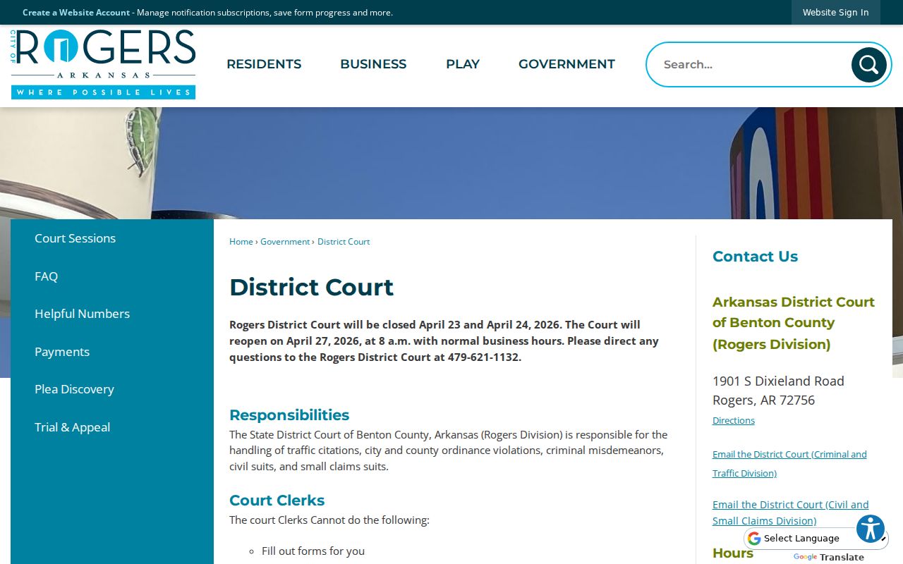Email the District Court Criminal and Traffic Division
Viewport: 903px width, 564px height.
[x=789, y=463]
